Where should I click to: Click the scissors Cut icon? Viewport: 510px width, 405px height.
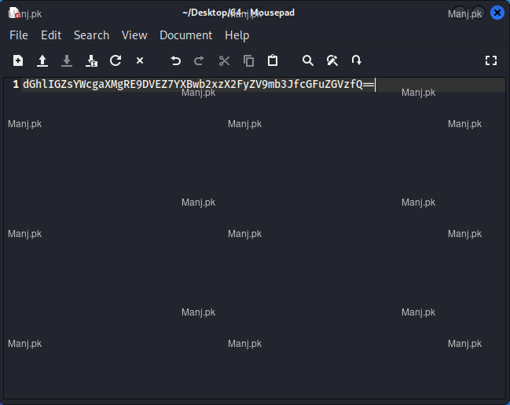(224, 60)
